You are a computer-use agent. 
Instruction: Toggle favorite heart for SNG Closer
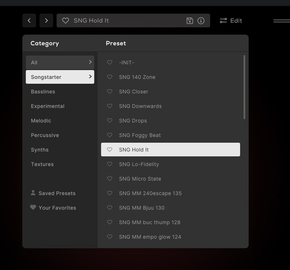[109, 91]
